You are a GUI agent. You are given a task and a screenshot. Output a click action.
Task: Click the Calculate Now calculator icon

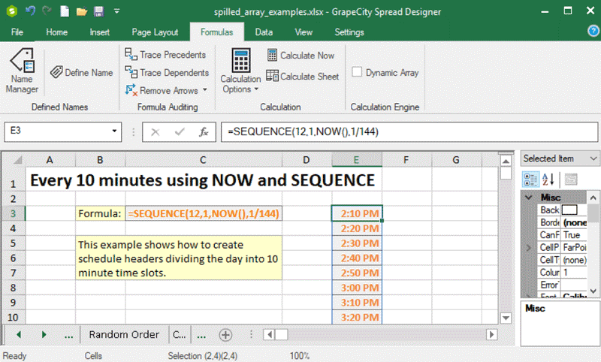(x=272, y=56)
